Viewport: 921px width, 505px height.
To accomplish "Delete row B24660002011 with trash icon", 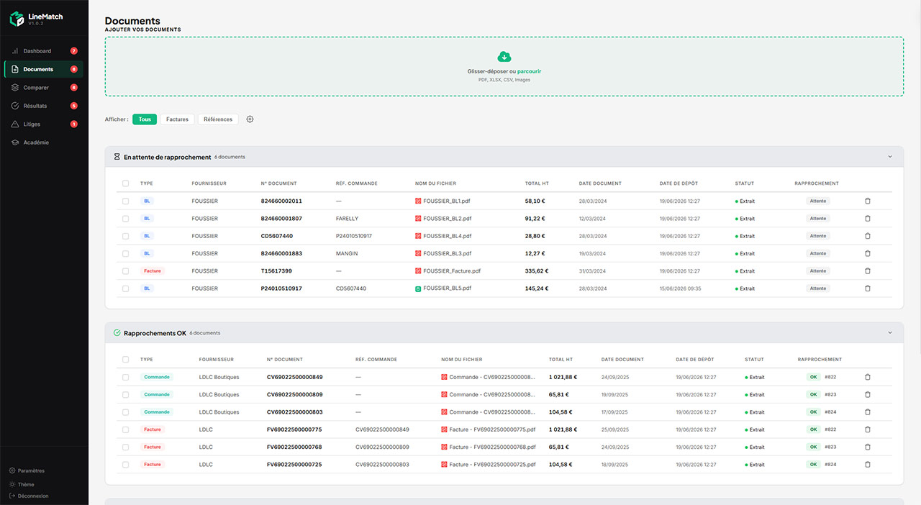I will coord(867,201).
